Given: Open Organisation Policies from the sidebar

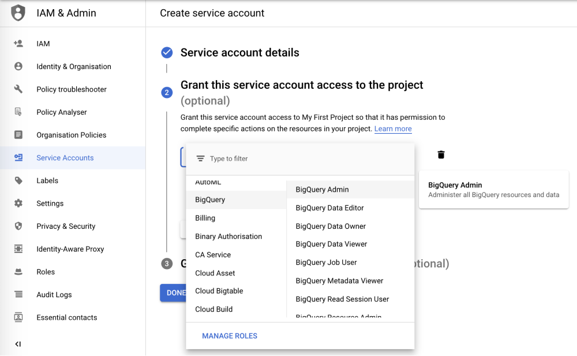Looking at the screenshot, I should [71, 135].
